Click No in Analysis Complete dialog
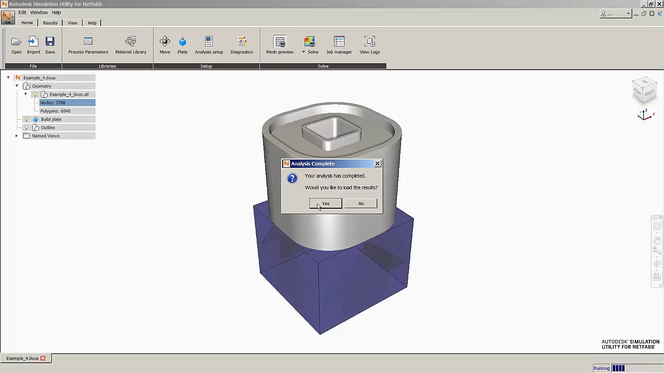This screenshot has width=664, height=373. pos(361,204)
